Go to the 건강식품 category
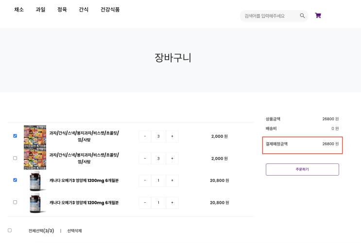The width and height of the screenshot is (361, 243). pyautogui.click(x=110, y=10)
